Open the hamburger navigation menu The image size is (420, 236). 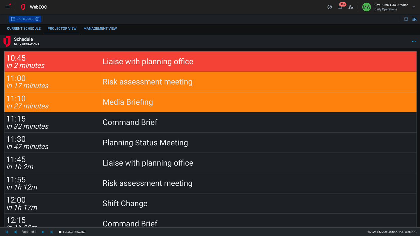point(7,7)
